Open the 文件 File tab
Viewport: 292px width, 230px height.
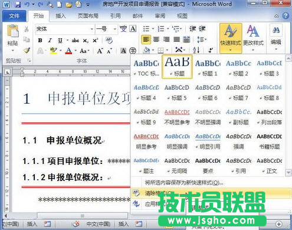click(x=14, y=16)
